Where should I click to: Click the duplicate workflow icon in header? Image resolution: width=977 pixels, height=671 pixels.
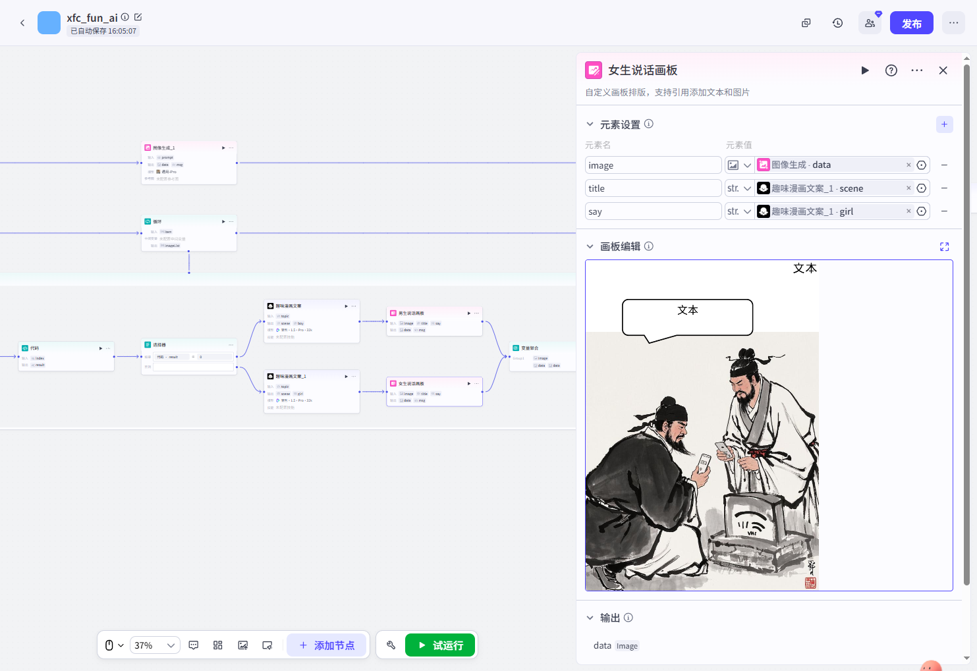(806, 23)
